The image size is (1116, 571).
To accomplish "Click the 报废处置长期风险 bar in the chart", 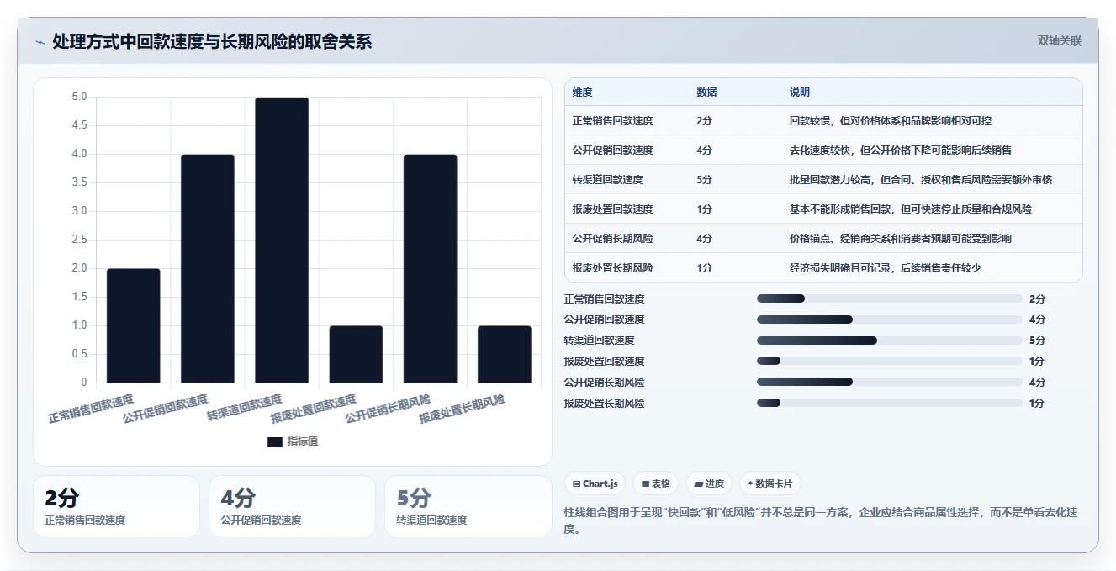I will pyautogui.click(x=505, y=354).
